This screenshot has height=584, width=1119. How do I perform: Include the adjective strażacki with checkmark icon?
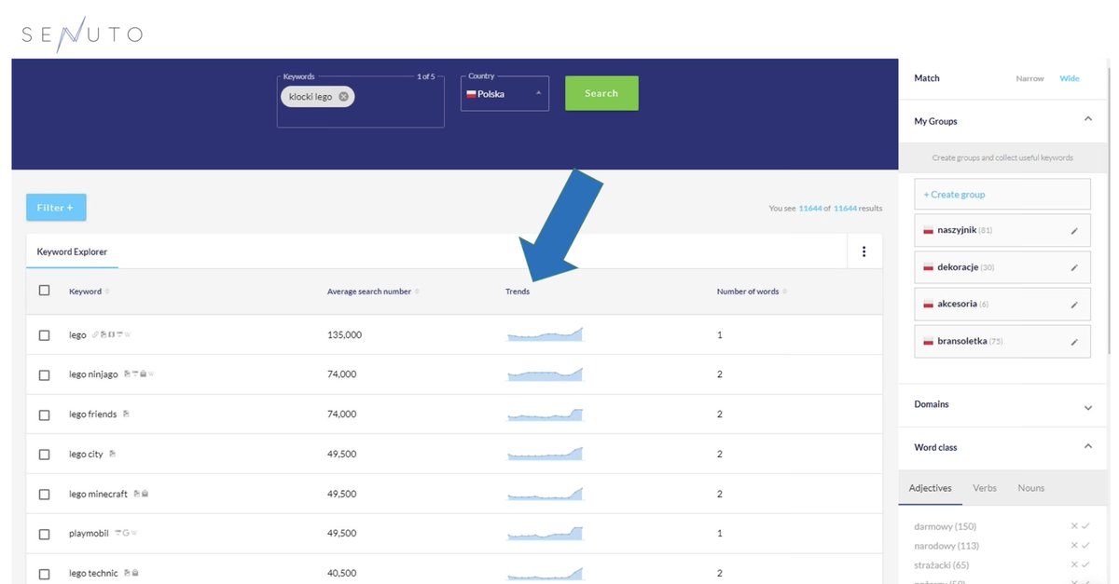coord(1085,565)
